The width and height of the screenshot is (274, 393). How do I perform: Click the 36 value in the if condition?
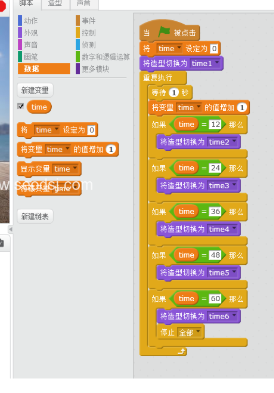tap(216, 211)
